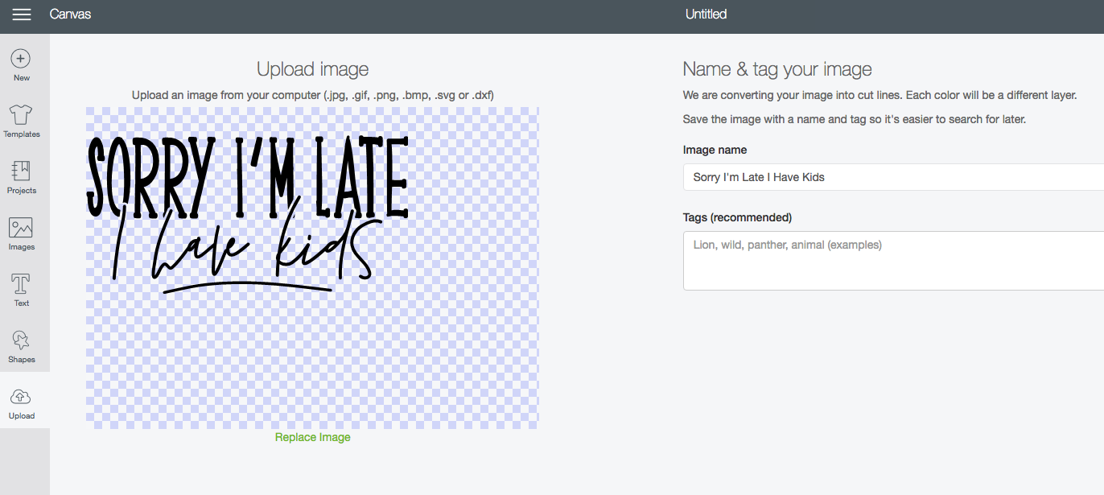
Task: Open the hamburger main menu
Action: tap(22, 14)
